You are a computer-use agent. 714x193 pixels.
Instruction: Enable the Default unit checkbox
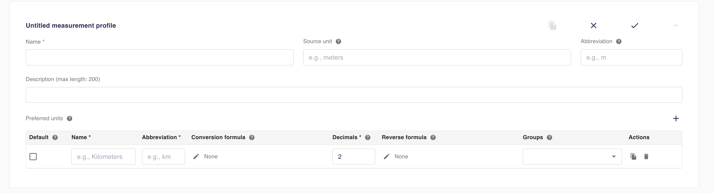33,157
